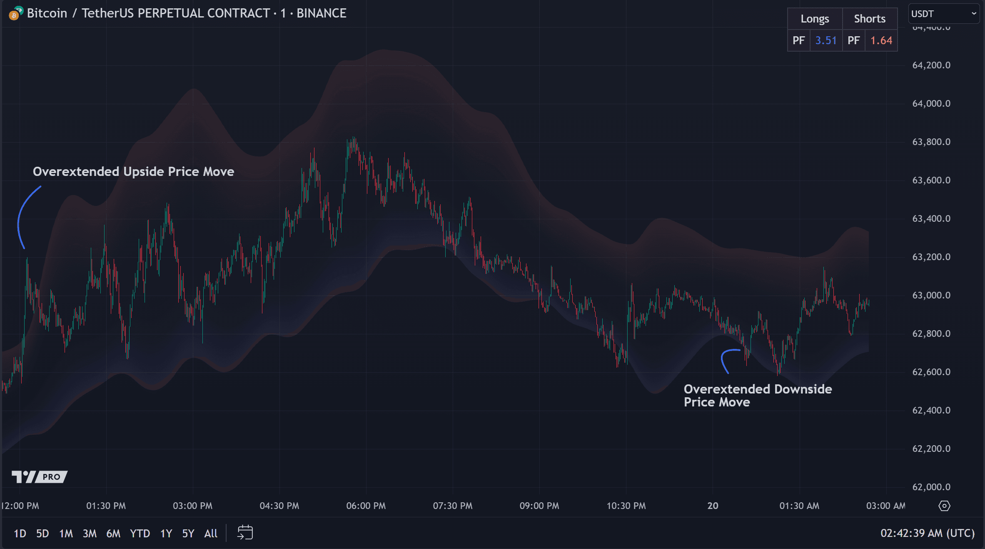The width and height of the screenshot is (985, 549).
Task: Select the Overextended Upside Price Move label
Action: [133, 172]
